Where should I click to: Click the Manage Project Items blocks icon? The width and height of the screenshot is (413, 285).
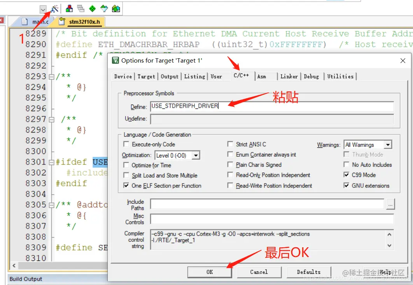click(x=69, y=9)
